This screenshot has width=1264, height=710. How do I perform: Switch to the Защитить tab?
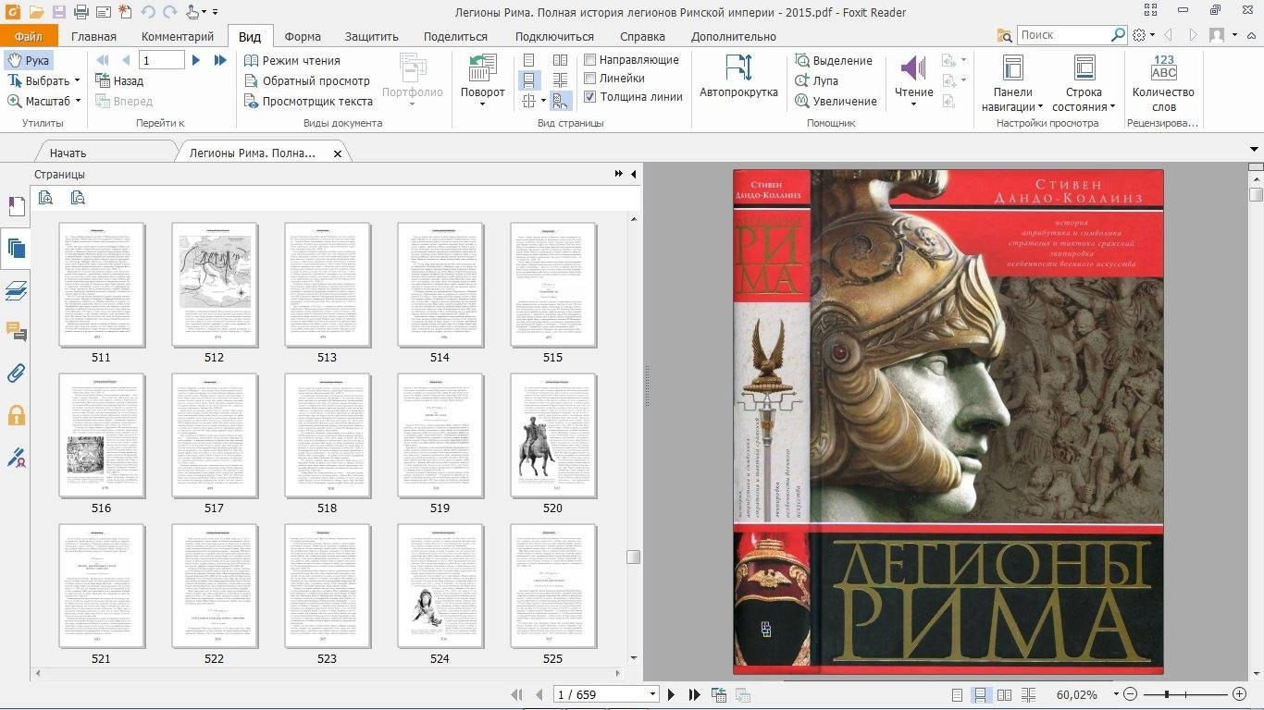click(371, 37)
